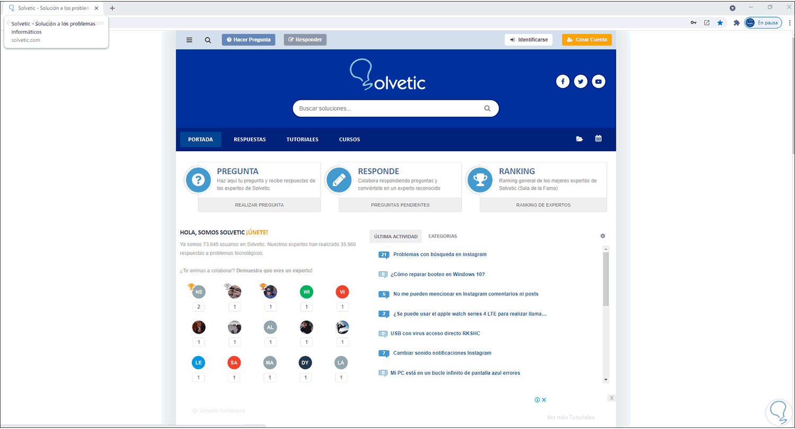This screenshot has height=429, width=795.
Task: Open the Chrome extensions puzzle icon
Action: [x=736, y=23]
